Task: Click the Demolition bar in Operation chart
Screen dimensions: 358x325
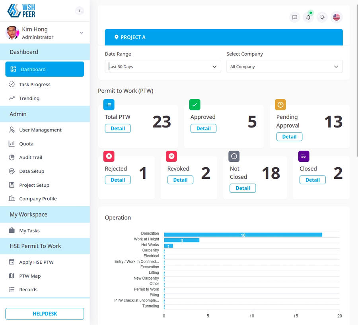Action: [243, 235]
